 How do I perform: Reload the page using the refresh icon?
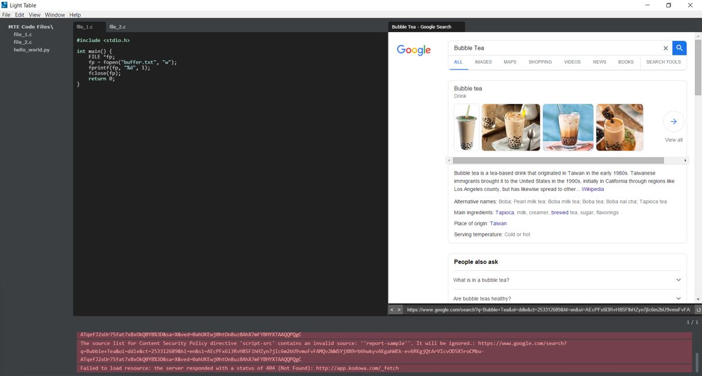coord(696,310)
